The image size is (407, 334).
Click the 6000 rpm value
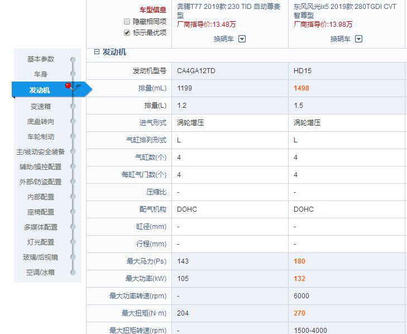click(301, 296)
